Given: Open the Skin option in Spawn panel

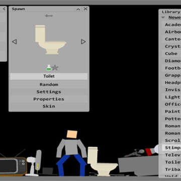Looking at the screenshot, I should click(49, 106).
